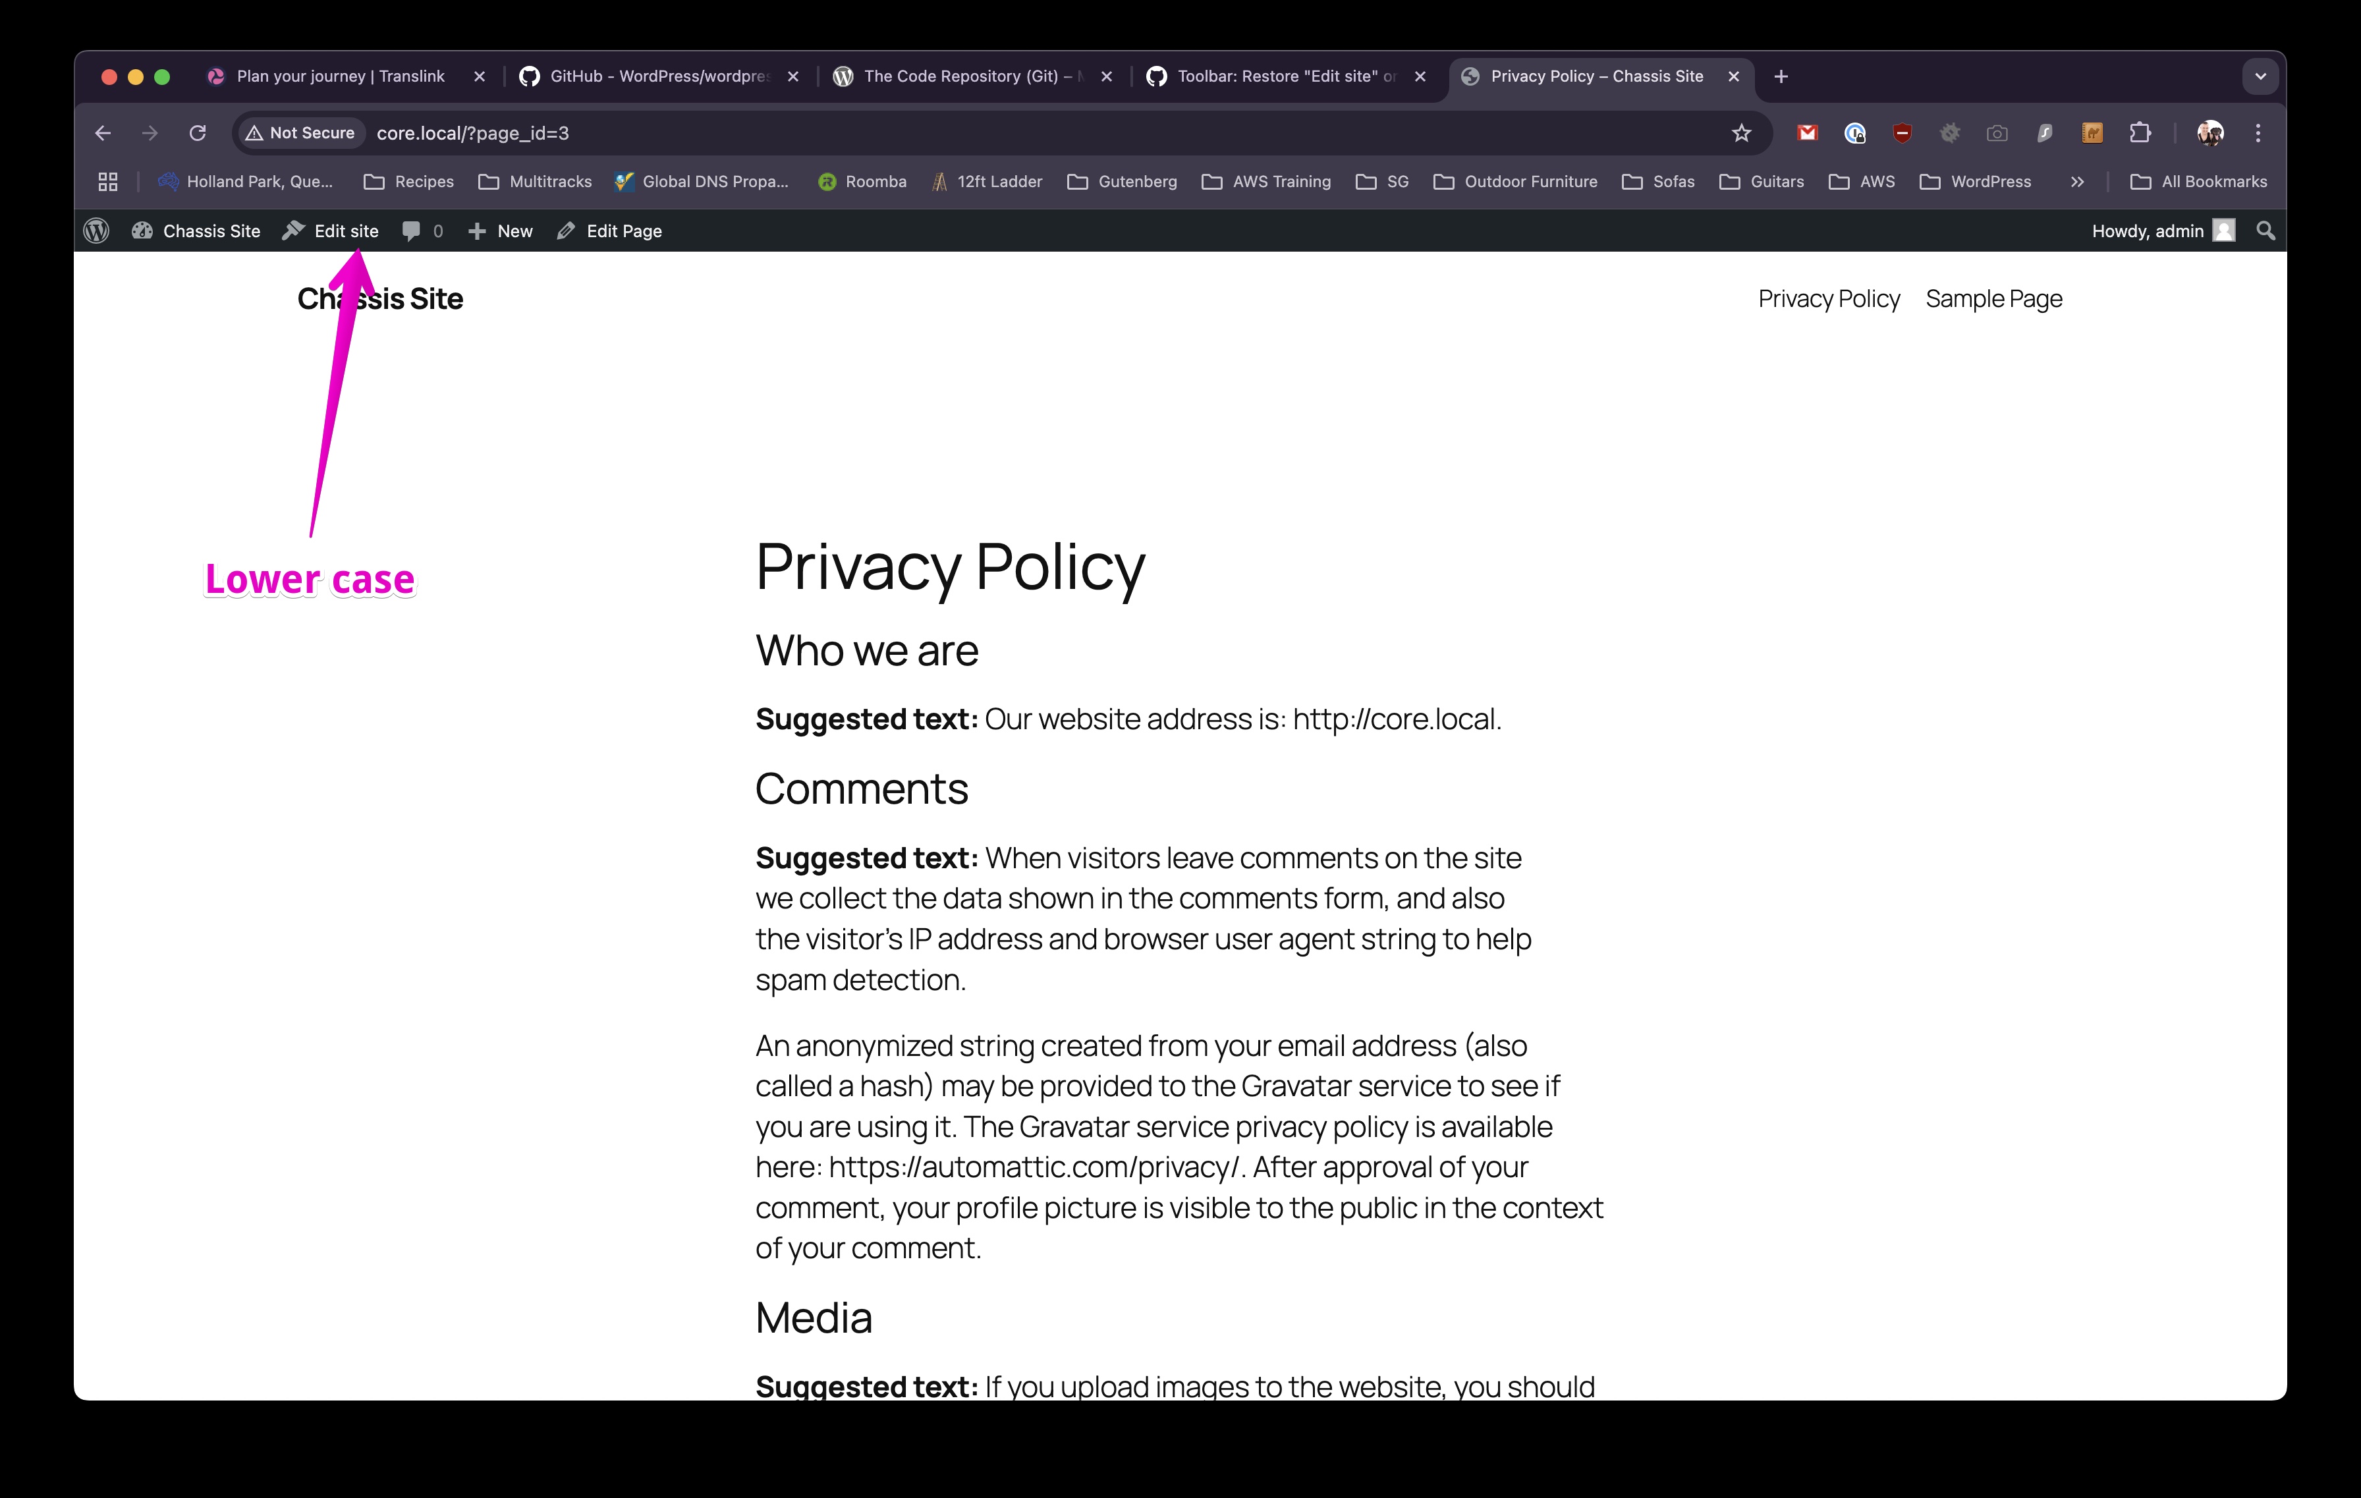The height and width of the screenshot is (1498, 2361).
Task: Close the Privacy Policy – Chassis Site tab
Action: [1733, 76]
